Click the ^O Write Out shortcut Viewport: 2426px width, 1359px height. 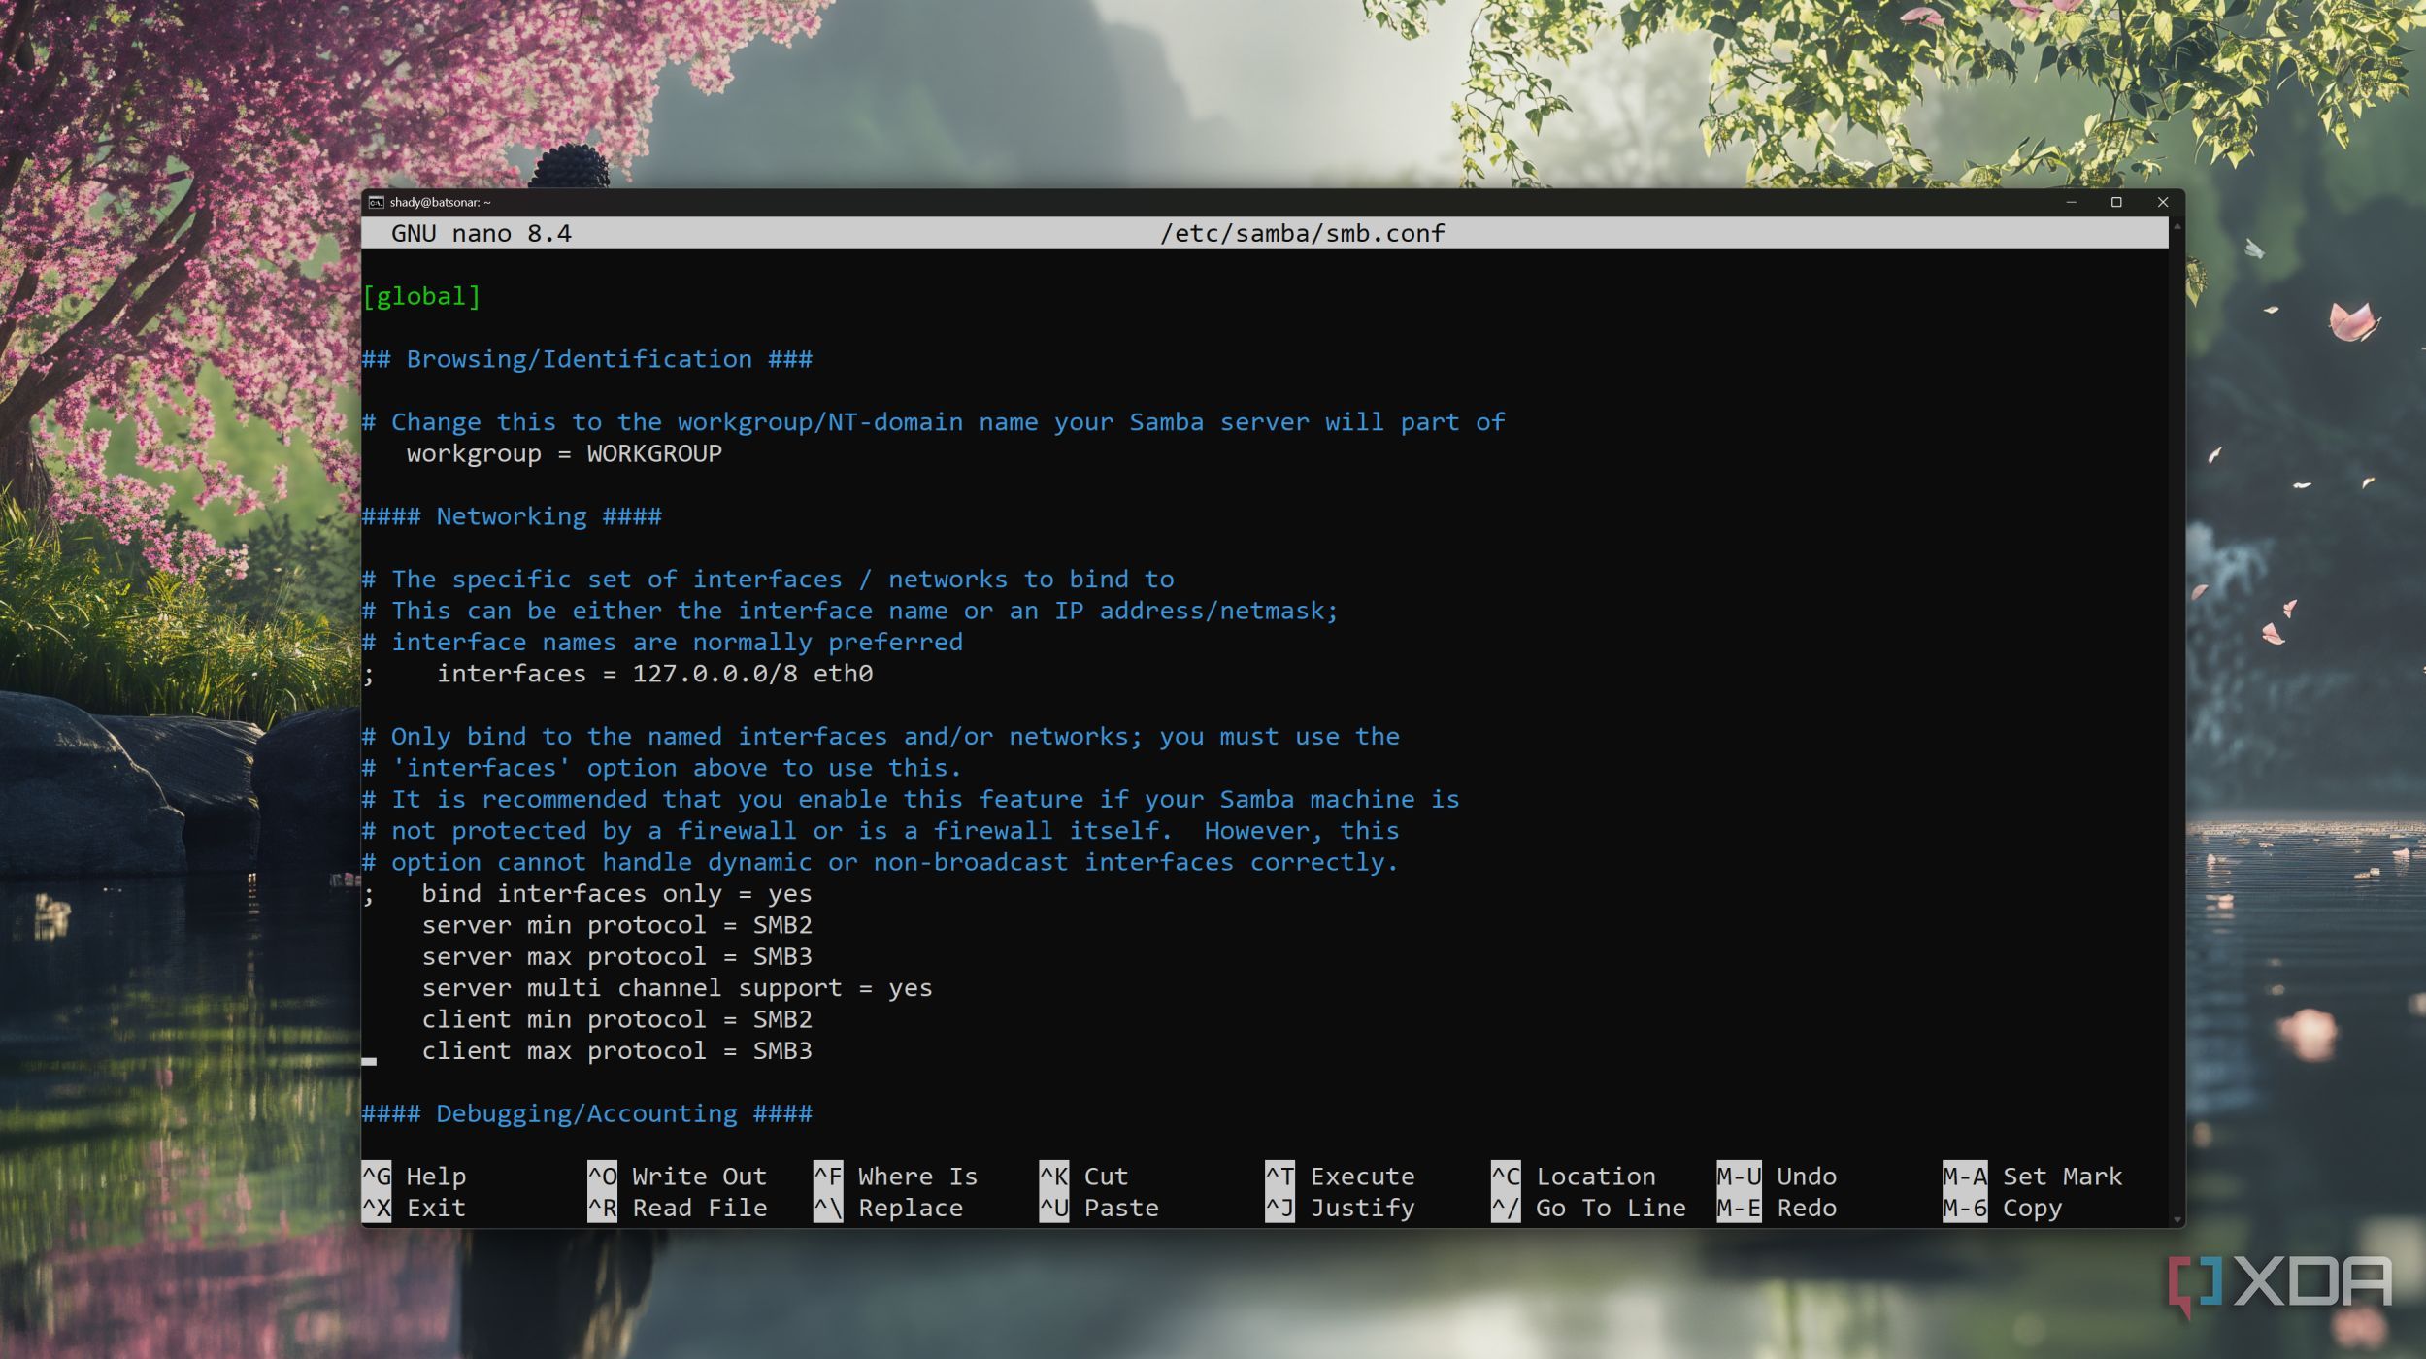[677, 1177]
